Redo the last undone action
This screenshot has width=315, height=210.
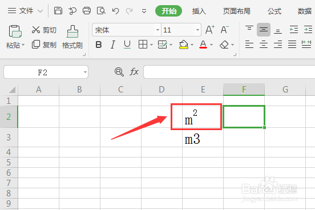129,11
